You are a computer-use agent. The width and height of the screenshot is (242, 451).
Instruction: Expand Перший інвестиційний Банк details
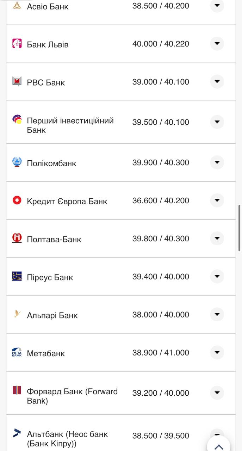(217, 122)
